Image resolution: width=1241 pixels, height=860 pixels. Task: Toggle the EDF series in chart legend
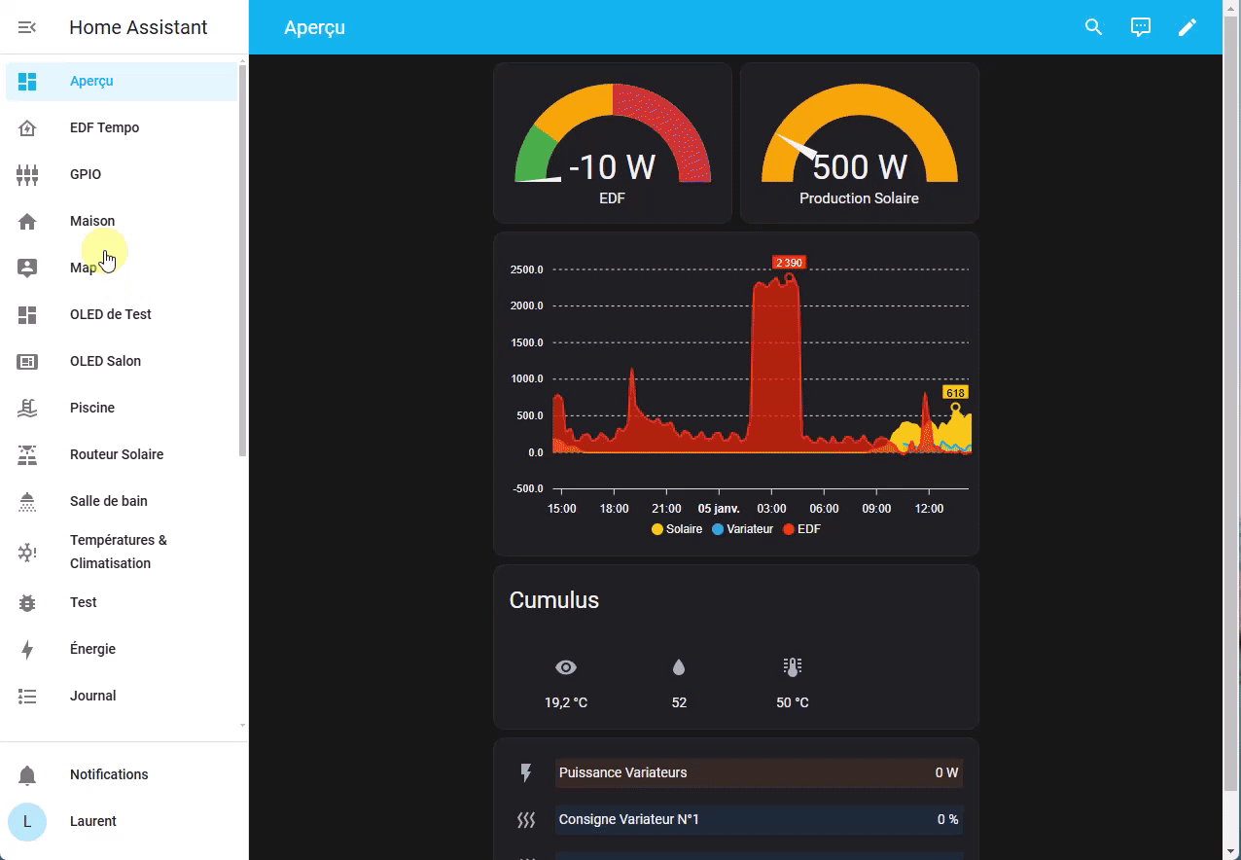pos(802,529)
